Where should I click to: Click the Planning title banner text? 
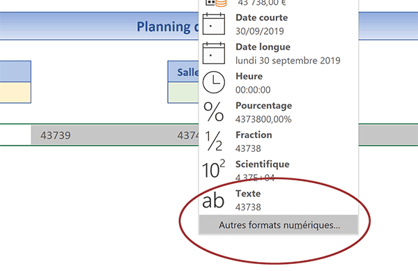point(168,26)
